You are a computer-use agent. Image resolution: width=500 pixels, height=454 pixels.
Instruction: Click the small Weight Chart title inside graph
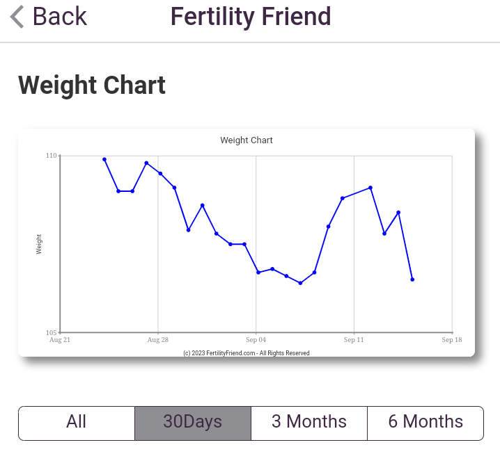click(247, 140)
